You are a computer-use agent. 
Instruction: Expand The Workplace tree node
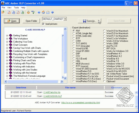(x=7, y=39)
